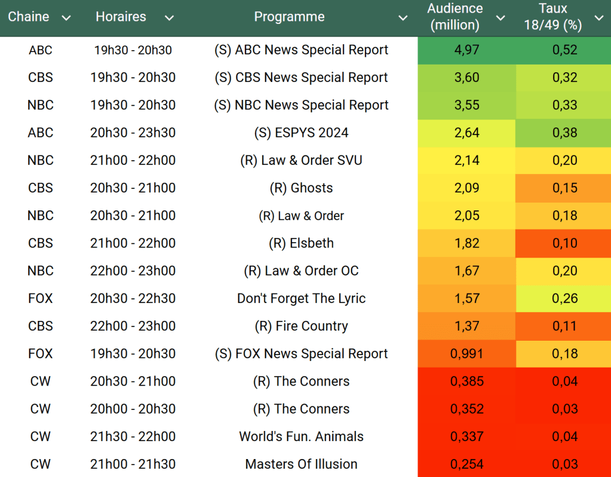Image resolution: width=611 pixels, height=477 pixels.
Task: Click the Programme header label
Action: point(289,17)
